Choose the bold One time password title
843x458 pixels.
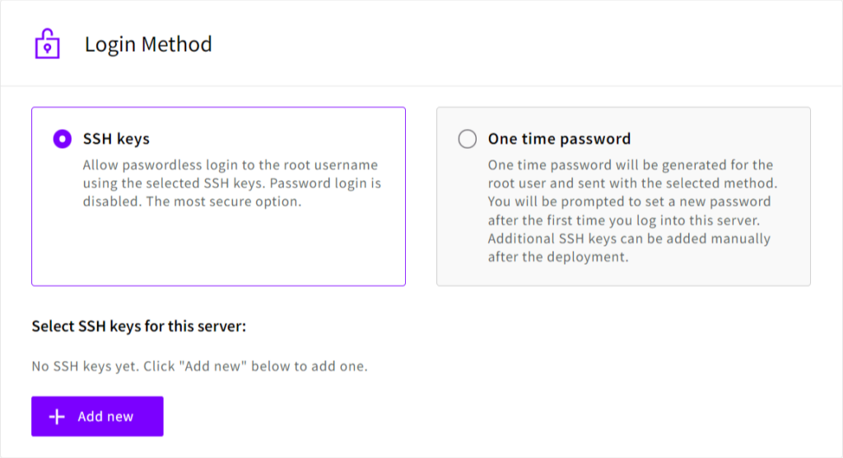(x=559, y=139)
